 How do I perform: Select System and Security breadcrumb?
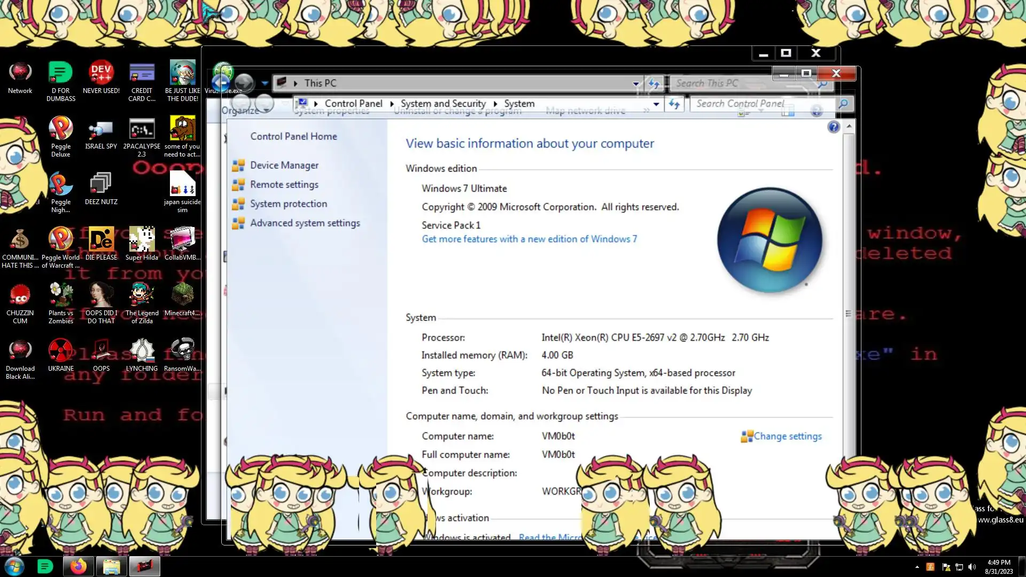443,104
